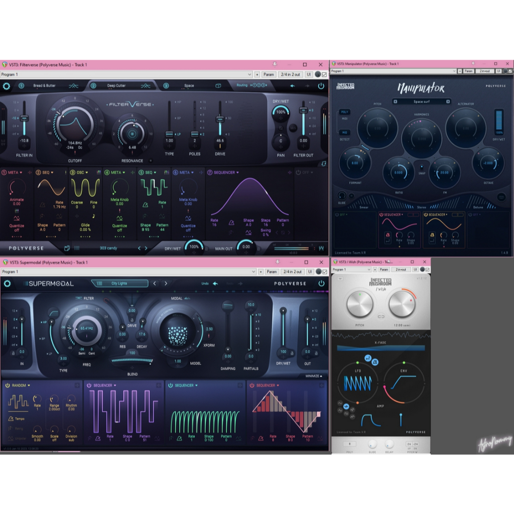Click MINIMIZE button in Supermodal
The width and height of the screenshot is (514, 514).
pyautogui.click(x=314, y=376)
